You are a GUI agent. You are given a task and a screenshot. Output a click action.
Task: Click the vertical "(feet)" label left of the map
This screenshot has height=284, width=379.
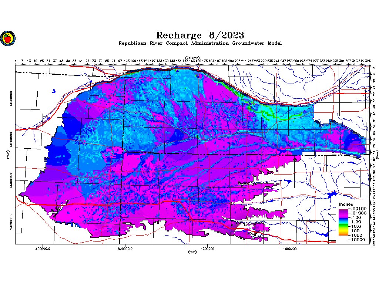coord(9,155)
